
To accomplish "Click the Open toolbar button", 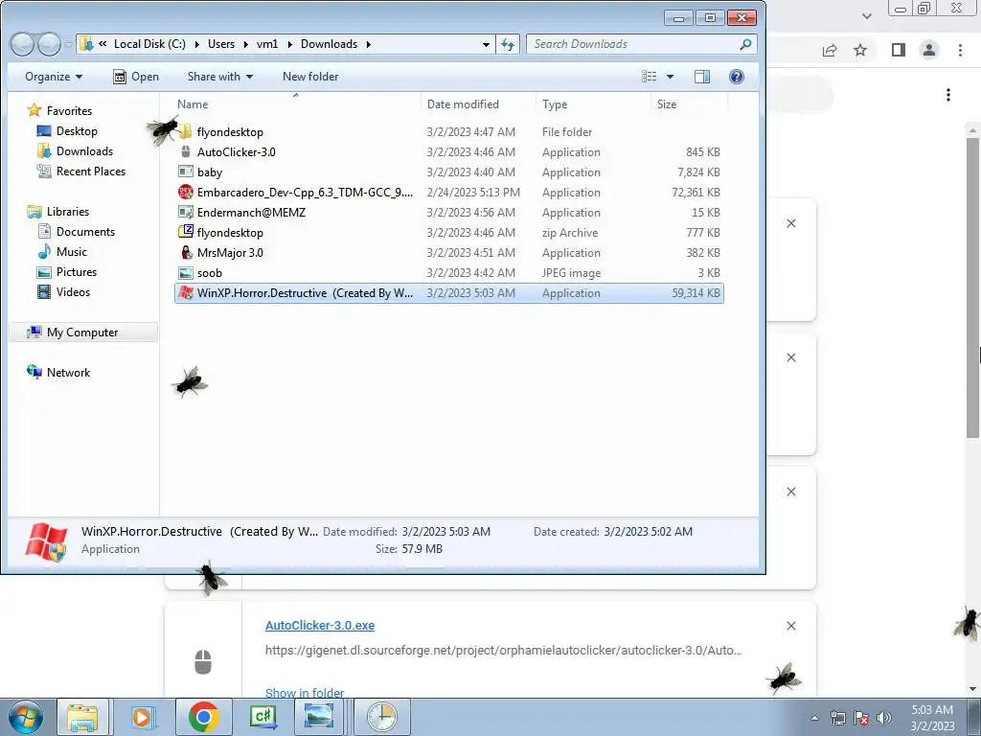I will 136,77.
